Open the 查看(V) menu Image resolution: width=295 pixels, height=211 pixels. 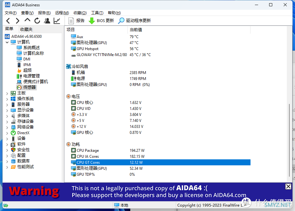pyautogui.click(x=27, y=13)
